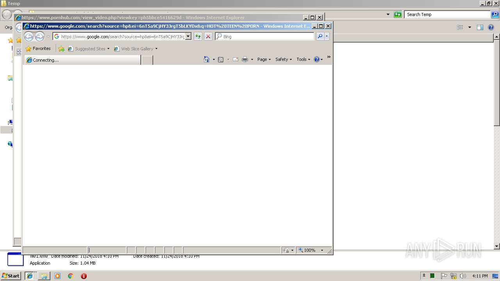Expand the zoom level 100% dropdown

322,250
